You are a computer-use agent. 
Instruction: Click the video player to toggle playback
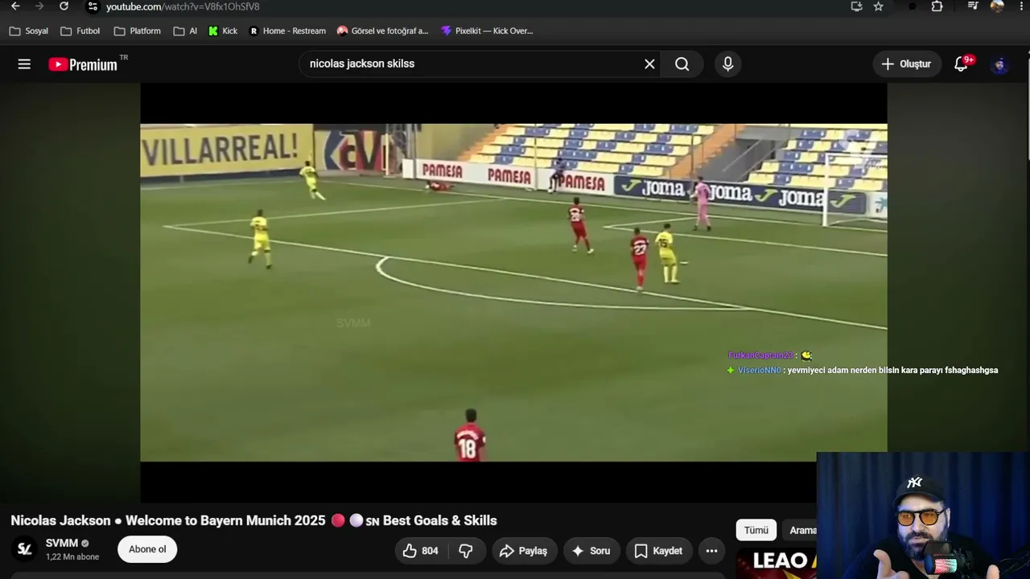pos(513,292)
